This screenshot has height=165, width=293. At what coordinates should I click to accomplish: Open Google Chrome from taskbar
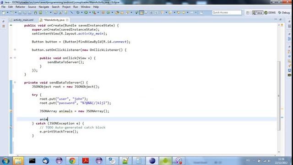pyautogui.click(x=72, y=161)
